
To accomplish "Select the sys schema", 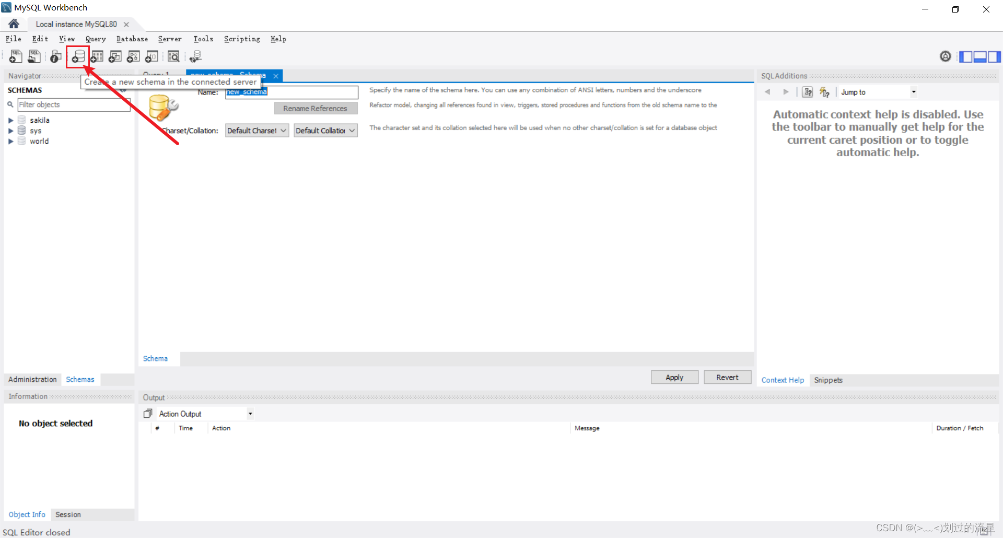I will point(36,131).
